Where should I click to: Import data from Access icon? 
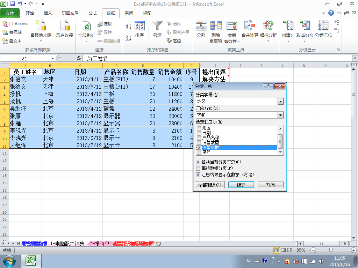tap(5, 24)
